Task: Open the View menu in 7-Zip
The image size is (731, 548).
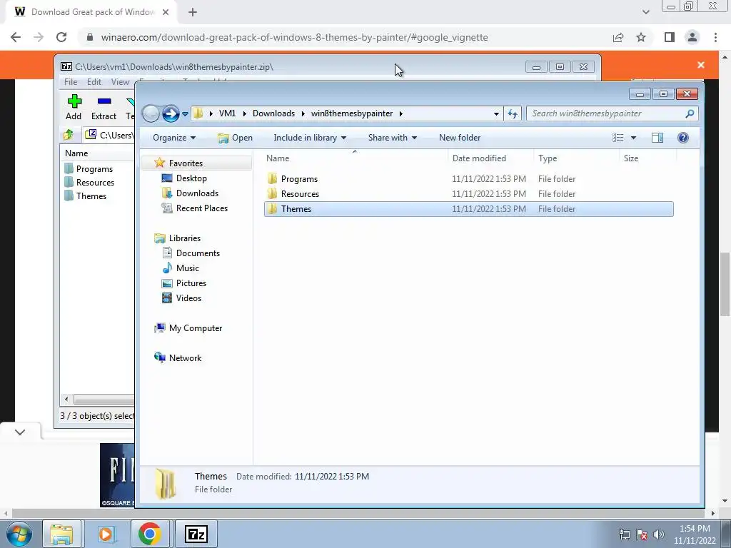Action: click(120, 82)
